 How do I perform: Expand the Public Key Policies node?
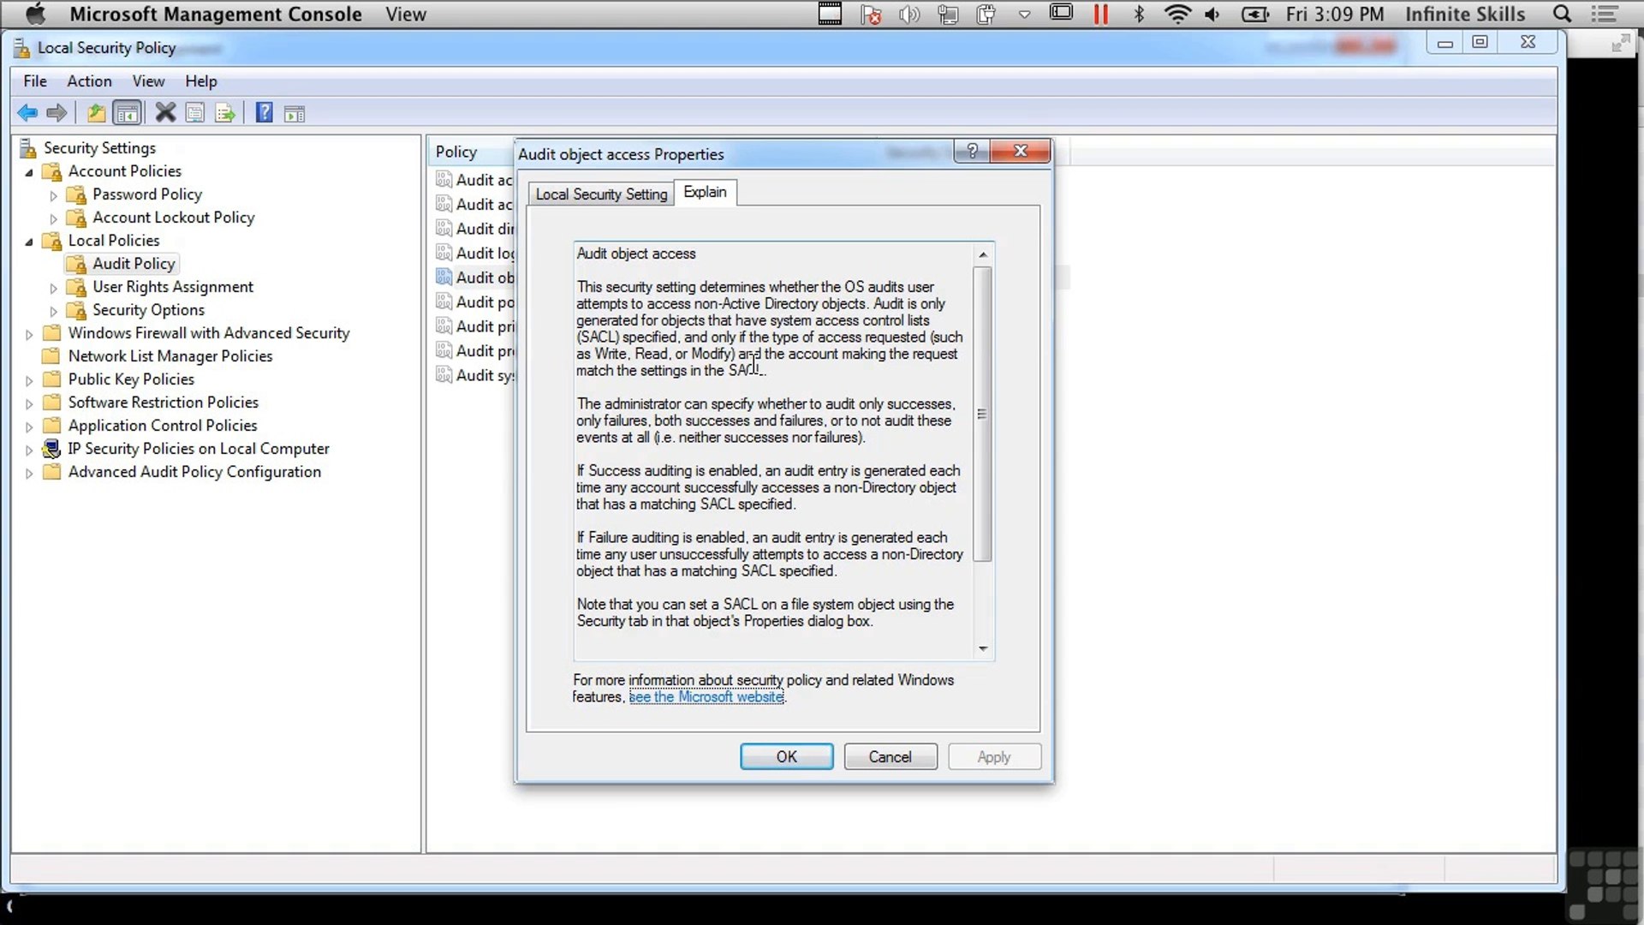29,380
